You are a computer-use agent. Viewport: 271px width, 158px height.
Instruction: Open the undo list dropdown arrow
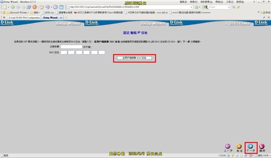[51, 7]
